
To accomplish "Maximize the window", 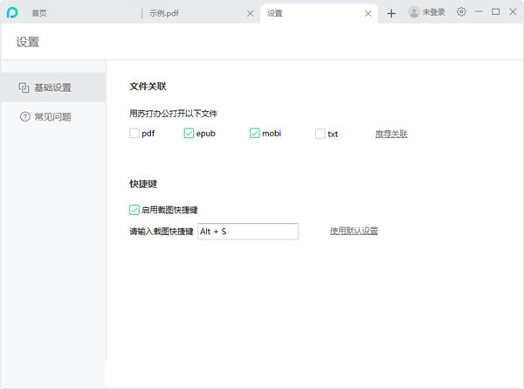I will (x=495, y=11).
